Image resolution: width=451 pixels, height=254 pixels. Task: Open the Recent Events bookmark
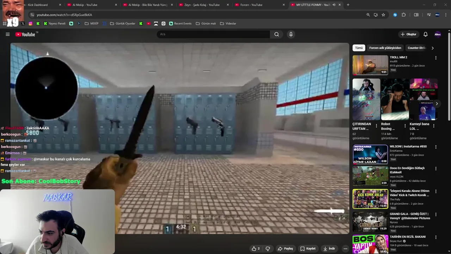tap(180, 24)
